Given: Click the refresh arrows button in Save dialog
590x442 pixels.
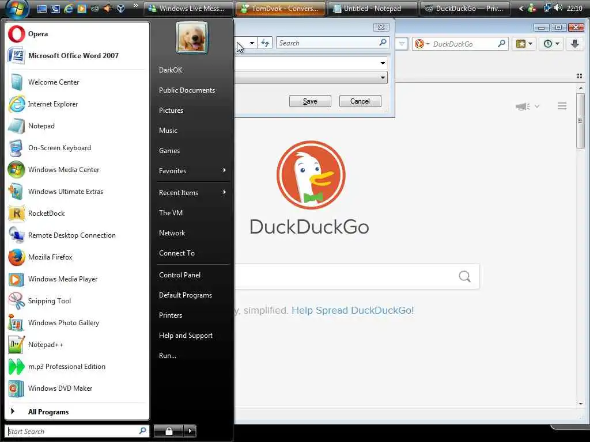Looking at the screenshot, I should tap(265, 43).
